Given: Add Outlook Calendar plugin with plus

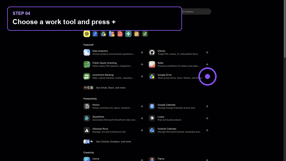Looking at the screenshot, I should pos(207,130).
